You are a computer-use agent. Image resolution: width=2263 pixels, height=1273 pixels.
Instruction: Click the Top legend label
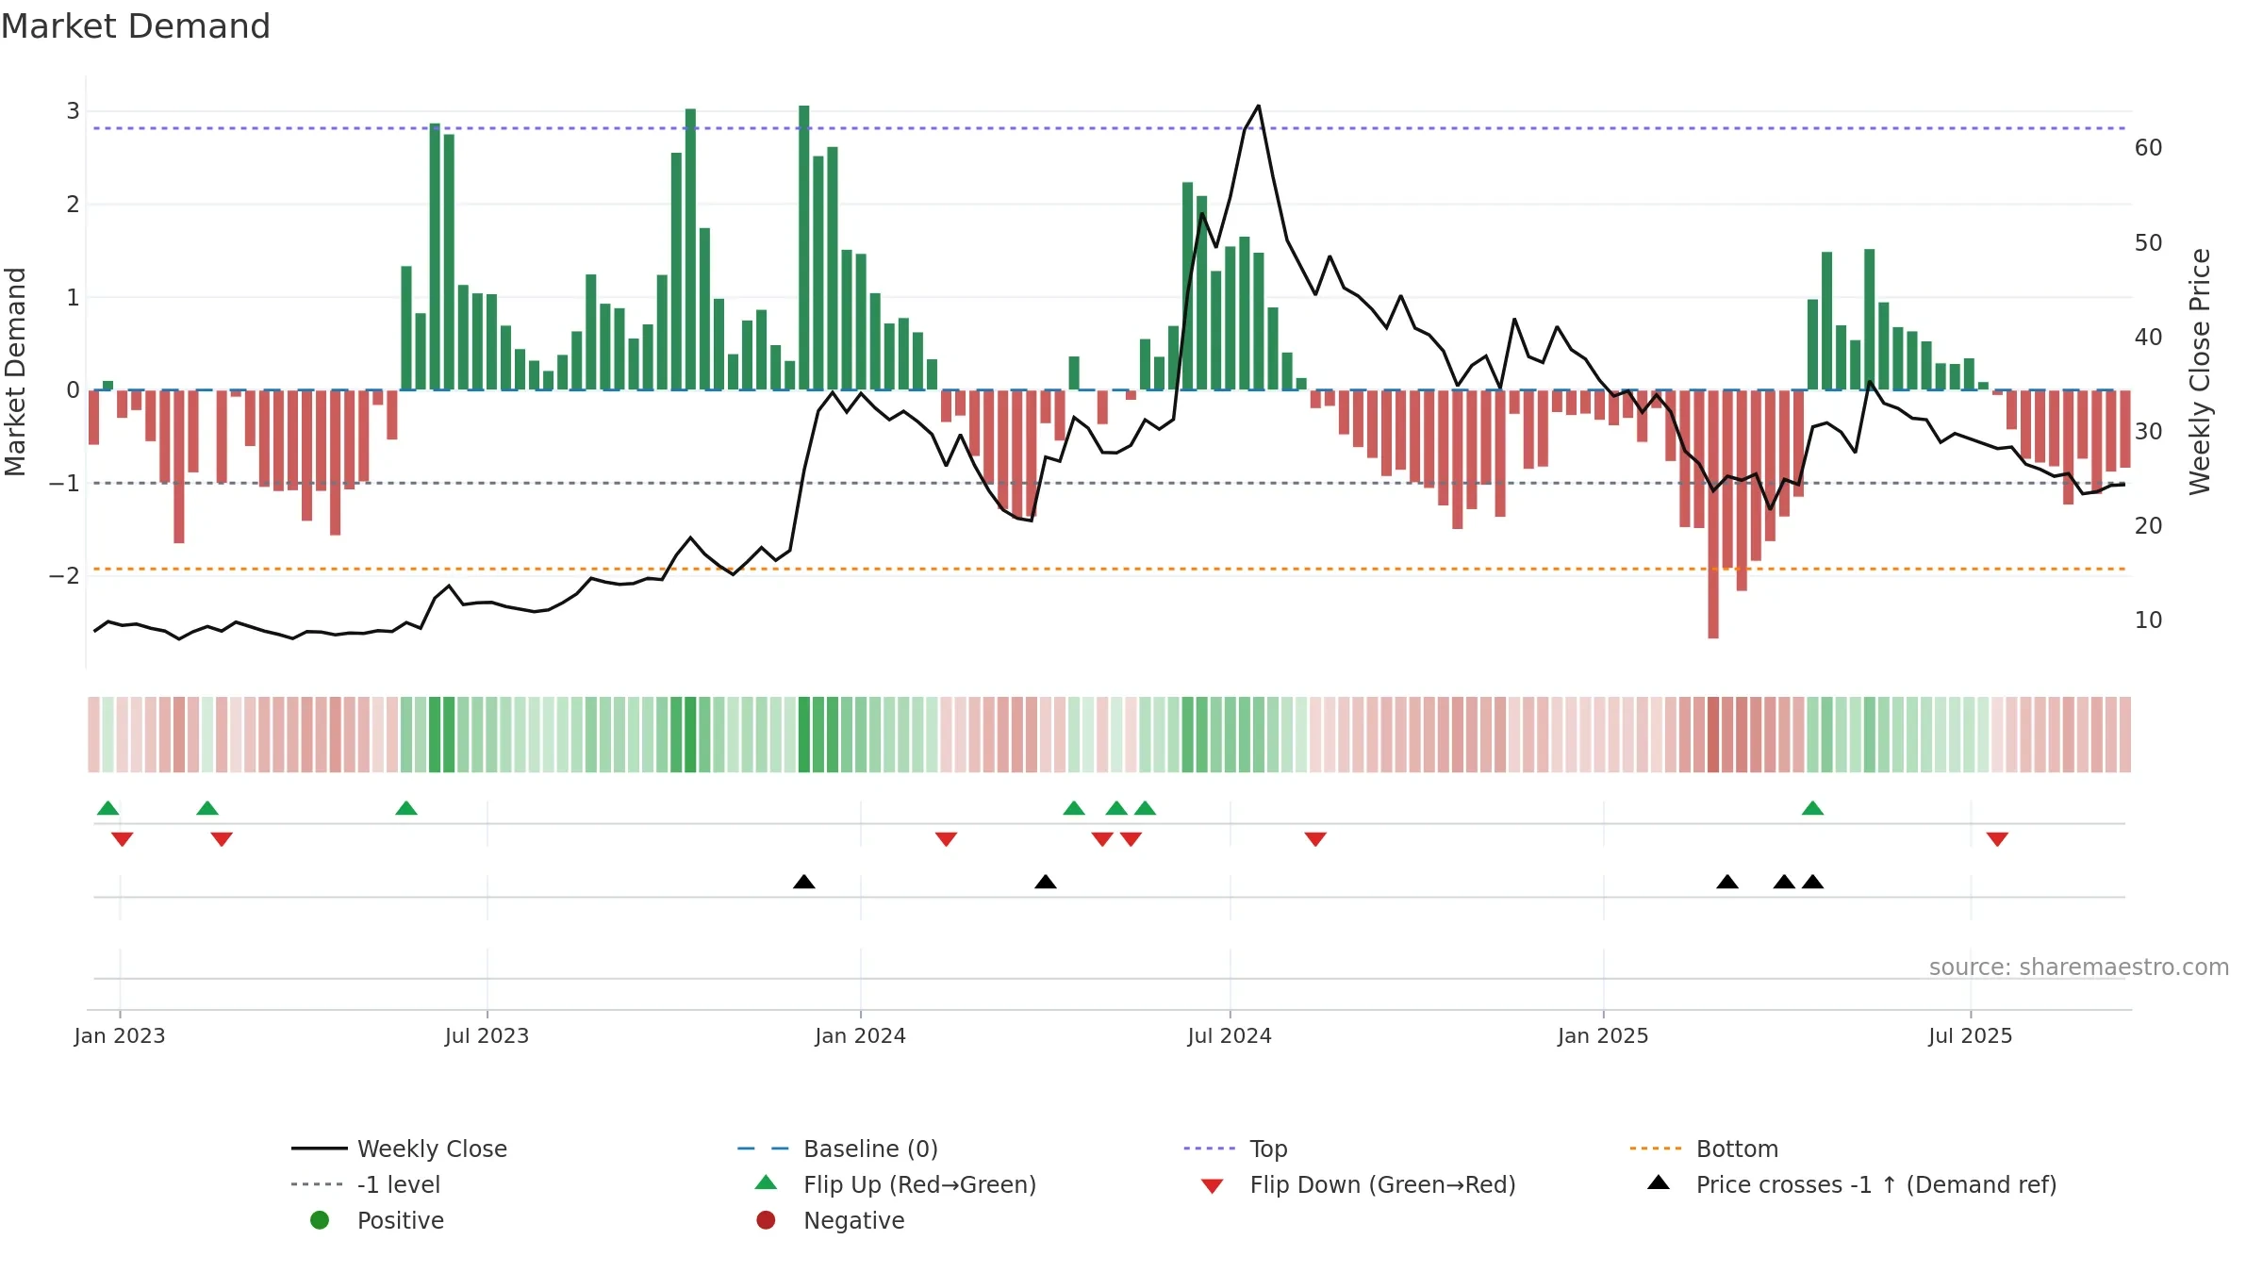coord(1268,1149)
